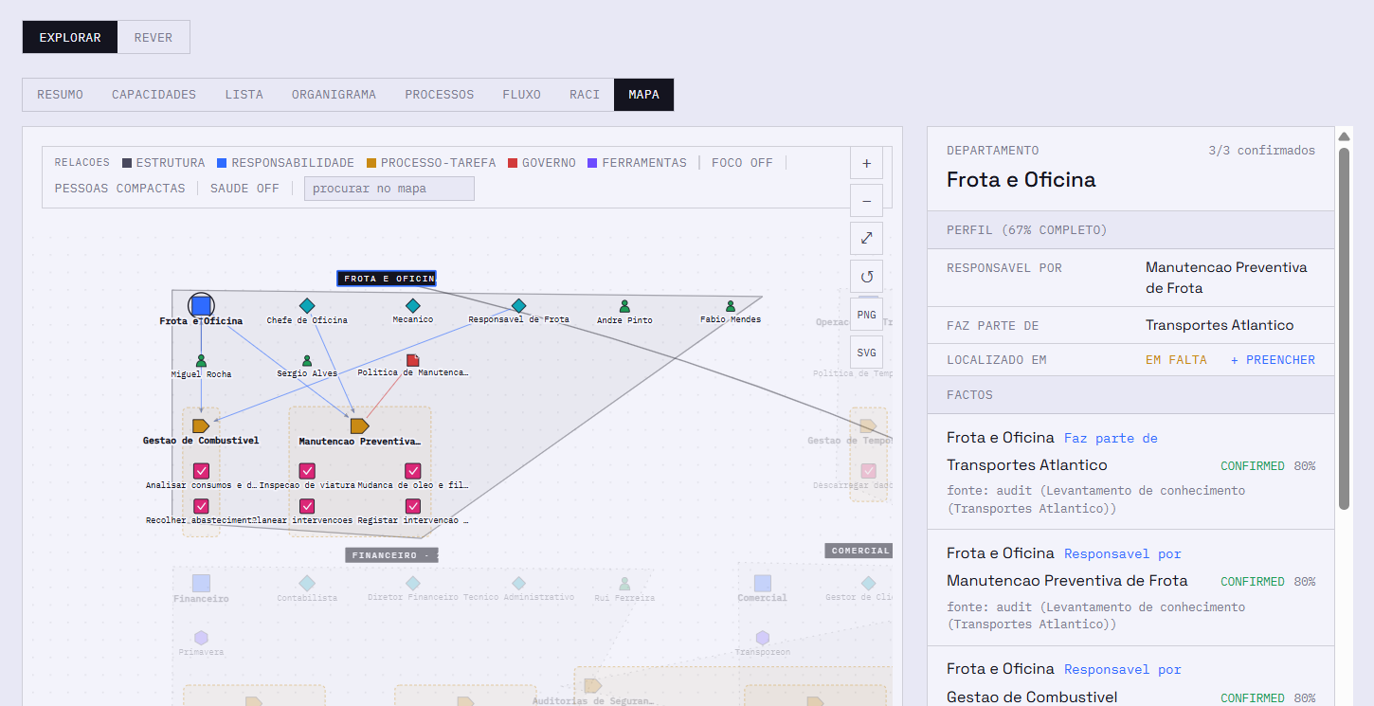Open the Capacidades tab
Viewport: 1374px width, 706px height.
point(154,95)
